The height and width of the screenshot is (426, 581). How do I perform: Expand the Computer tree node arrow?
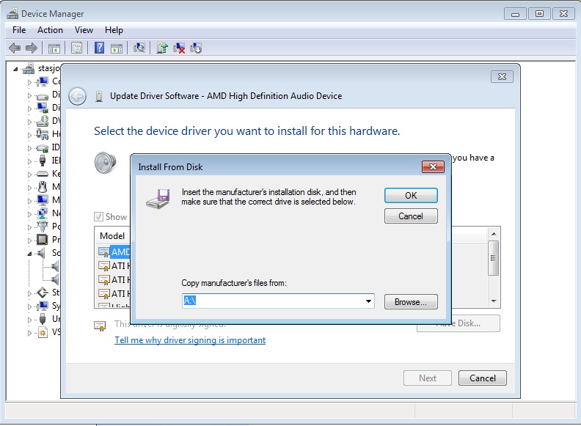pyautogui.click(x=29, y=82)
